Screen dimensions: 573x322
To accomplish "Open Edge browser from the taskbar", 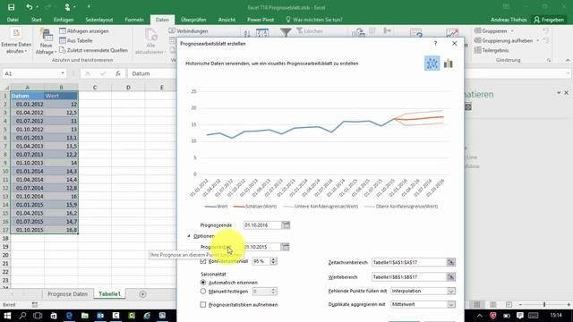I will click(x=69, y=316).
